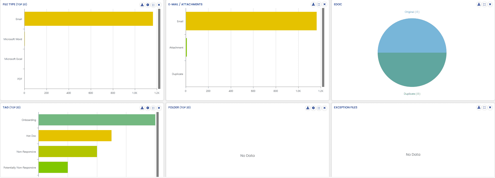Expand File Type panel to fullscreen
The height and width of the screenshot is (178, 495).
tap(153, 5)
